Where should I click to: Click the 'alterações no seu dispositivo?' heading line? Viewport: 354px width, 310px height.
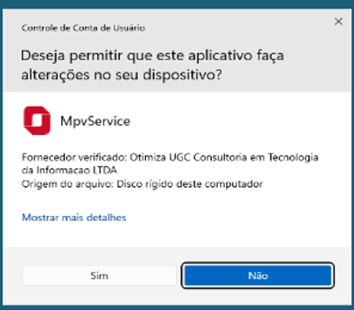click(122, 75)
